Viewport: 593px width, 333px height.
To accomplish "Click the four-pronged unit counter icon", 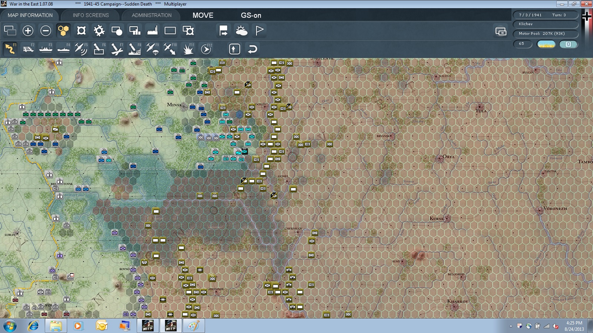I will coord(81,31).
